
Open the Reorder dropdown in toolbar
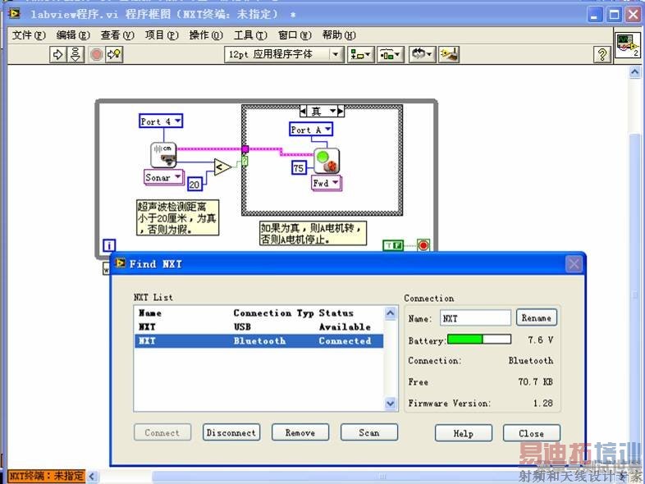pos(422,54)
